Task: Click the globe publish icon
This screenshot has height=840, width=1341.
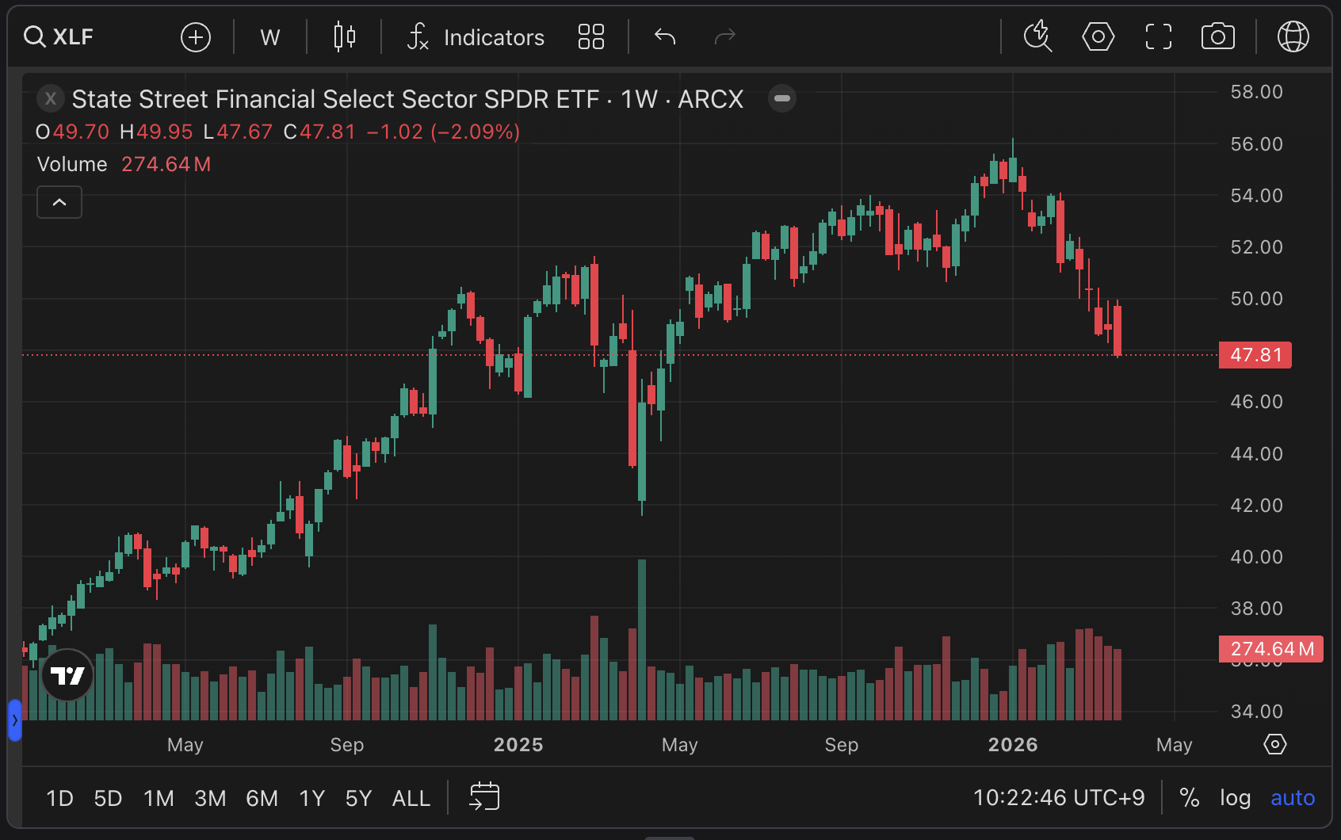Action: point(1293,37)
